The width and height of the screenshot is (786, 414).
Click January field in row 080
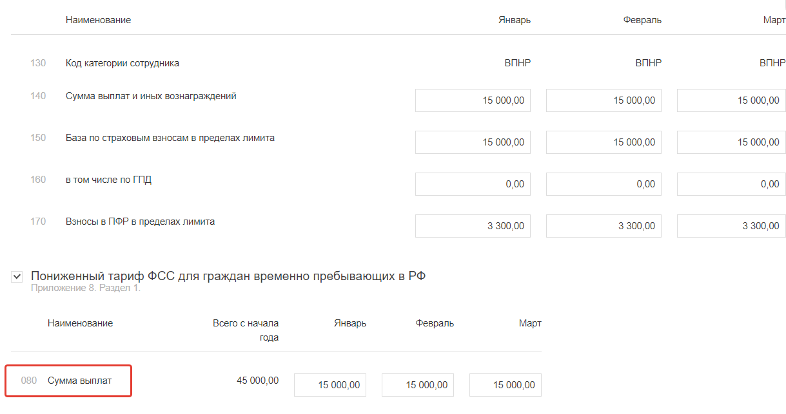point(331,385)
